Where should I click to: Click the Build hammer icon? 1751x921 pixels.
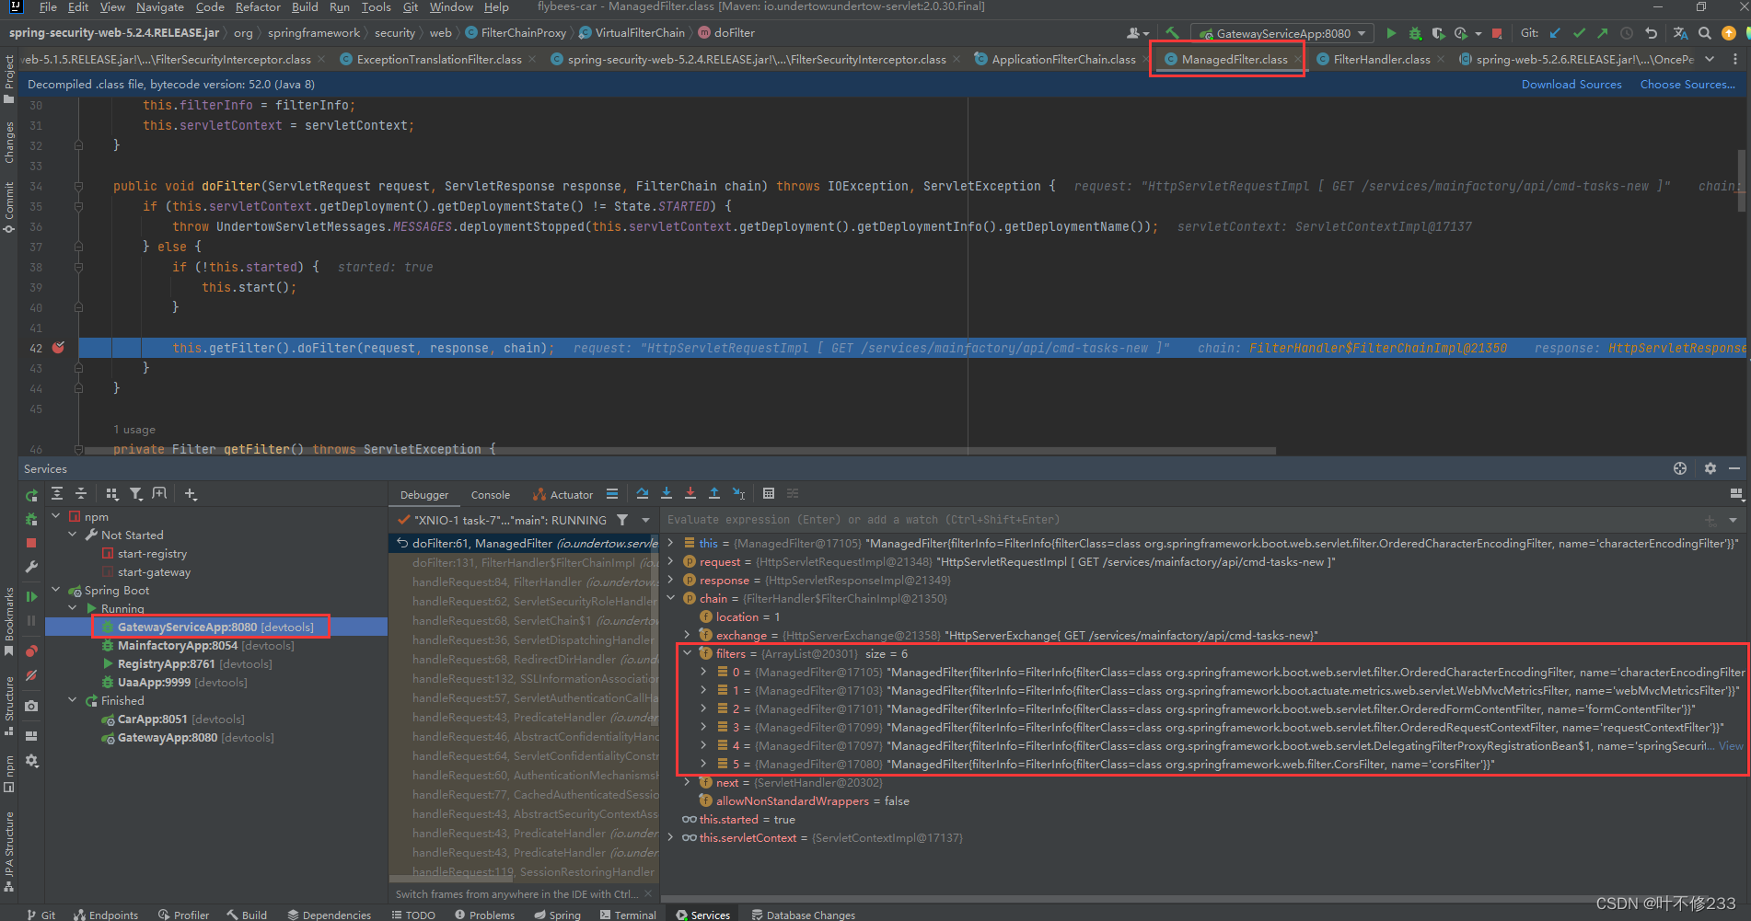pyautogui.click(x=1172, y=33)
